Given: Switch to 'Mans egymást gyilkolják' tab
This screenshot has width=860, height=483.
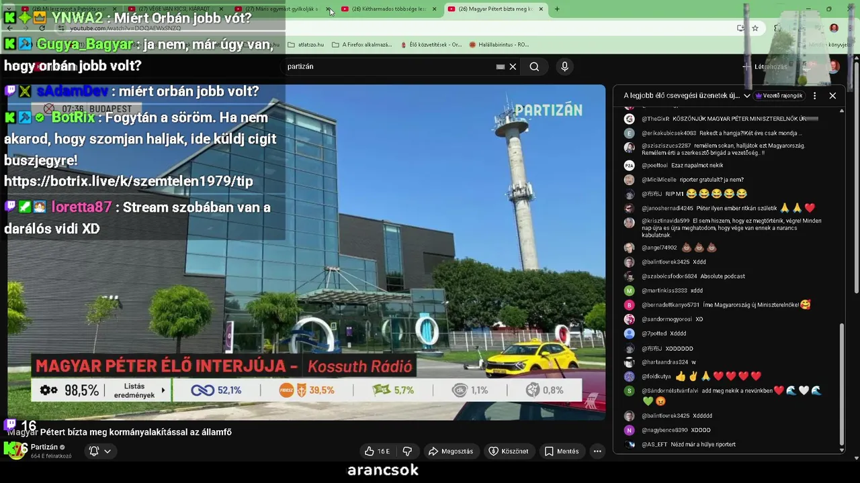Looking at the screenshot, I should pos(282,9).
